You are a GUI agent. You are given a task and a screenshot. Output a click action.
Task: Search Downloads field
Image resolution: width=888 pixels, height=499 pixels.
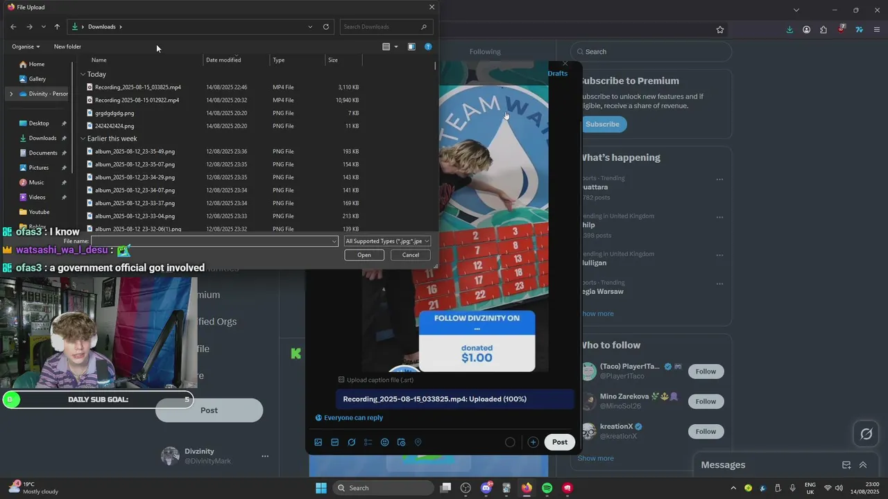(x=387, y=26)
